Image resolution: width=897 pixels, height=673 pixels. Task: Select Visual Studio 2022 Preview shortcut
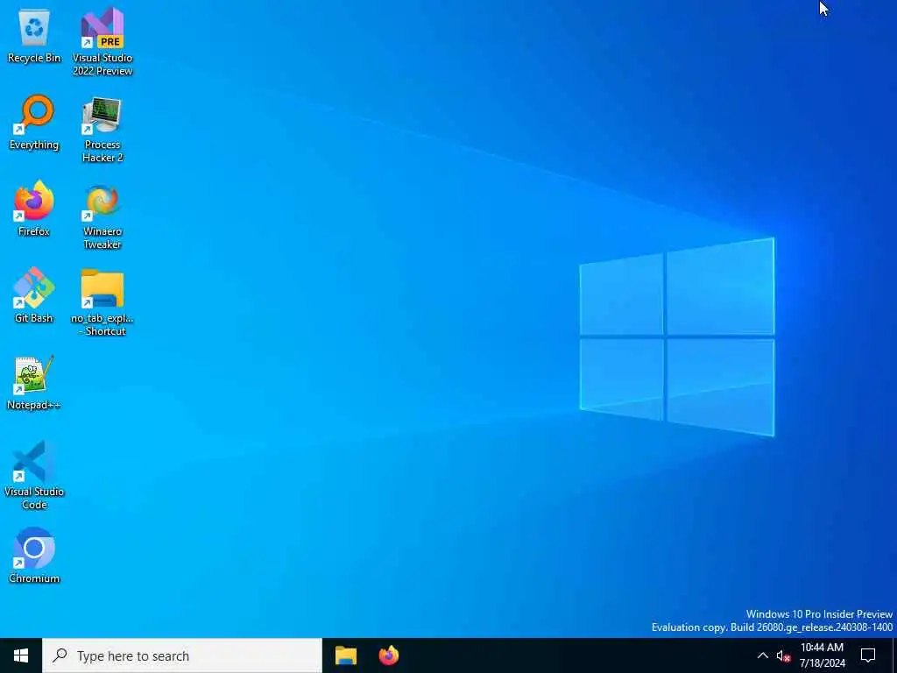(x=102, y=41)
